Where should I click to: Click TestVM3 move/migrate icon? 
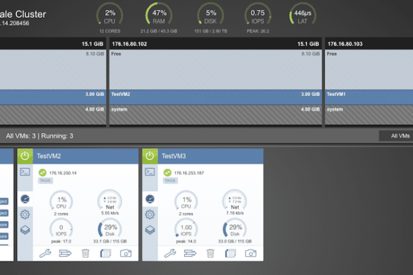(x=190, y=253)
